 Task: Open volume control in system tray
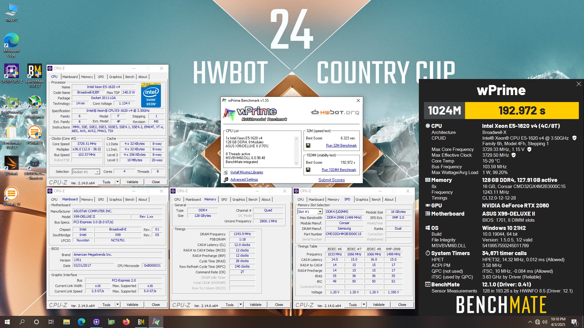(544, 322)
